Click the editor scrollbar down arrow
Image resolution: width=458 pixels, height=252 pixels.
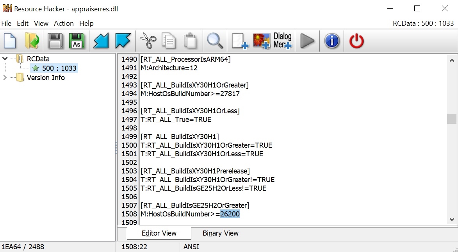(x=452, y=219)
